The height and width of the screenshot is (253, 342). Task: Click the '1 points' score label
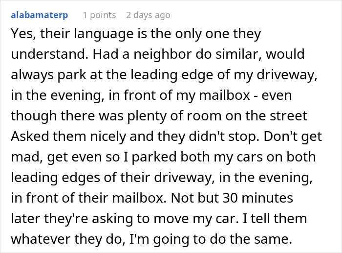tap(99, 15)
